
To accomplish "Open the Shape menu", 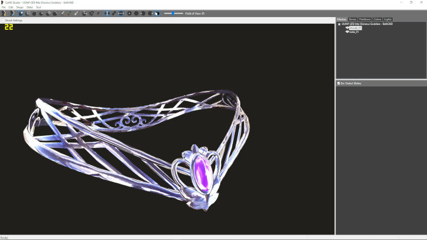I will 20,7.
